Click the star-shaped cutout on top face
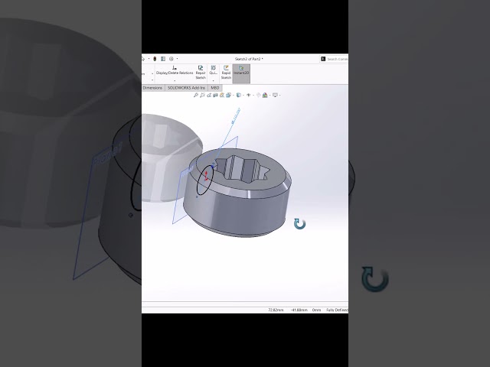 (242, 169)
